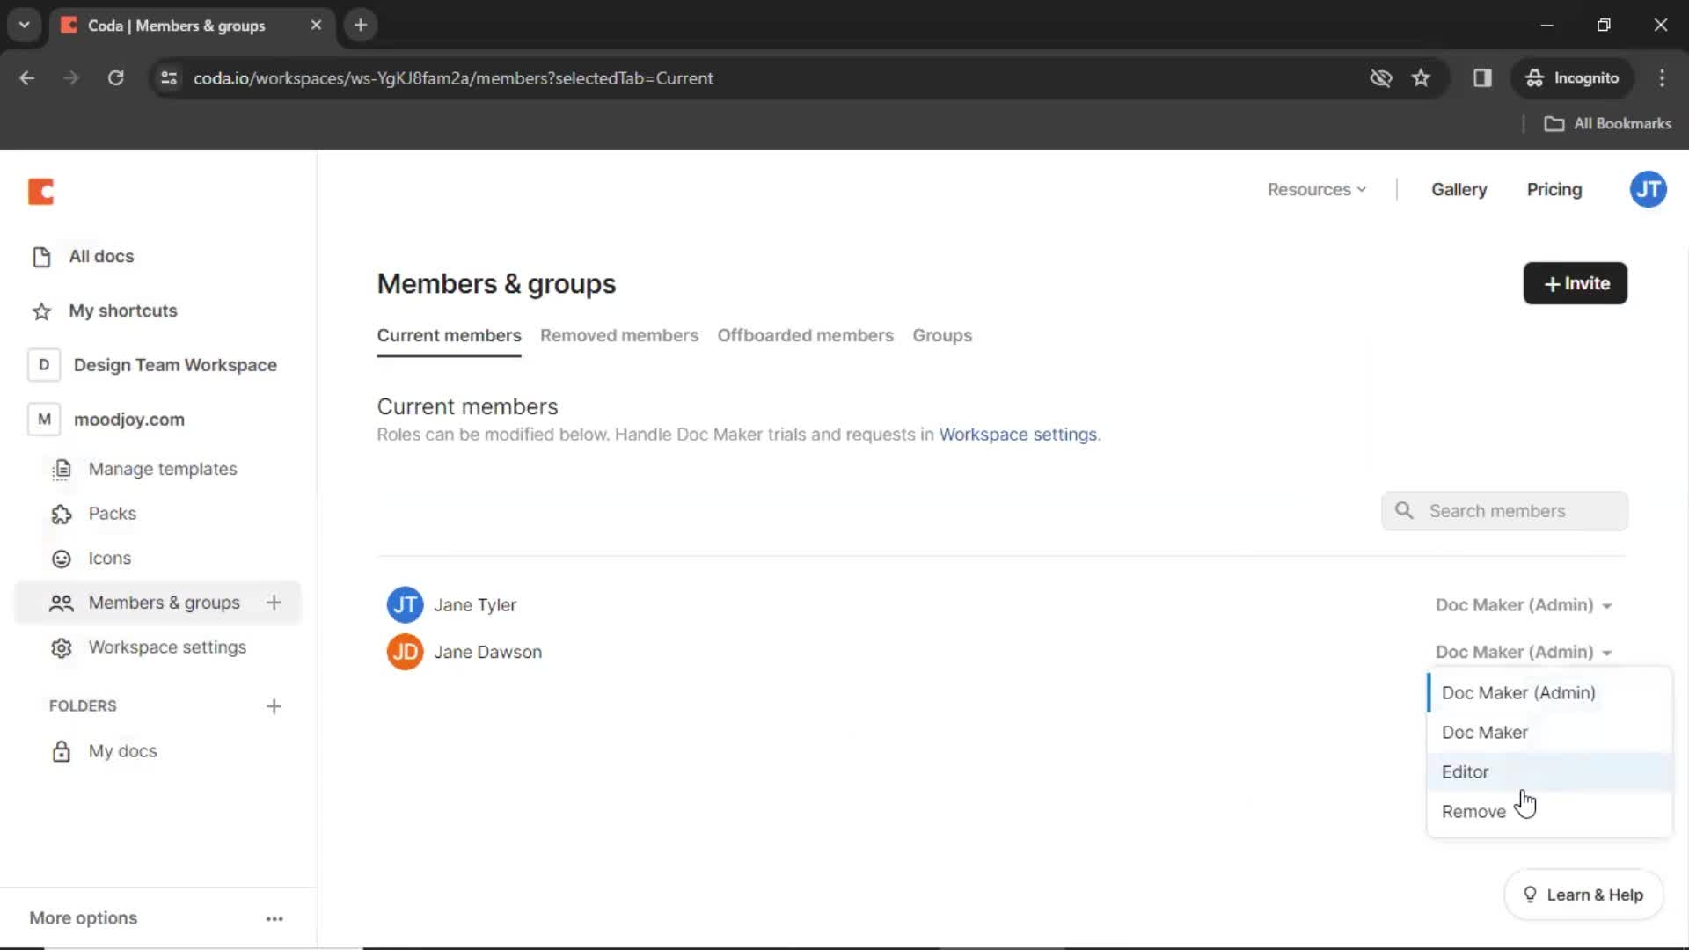Select Editor from role dropdown
The width and height of the screenshot is (1689, 950).
[x=1466, y=771]
